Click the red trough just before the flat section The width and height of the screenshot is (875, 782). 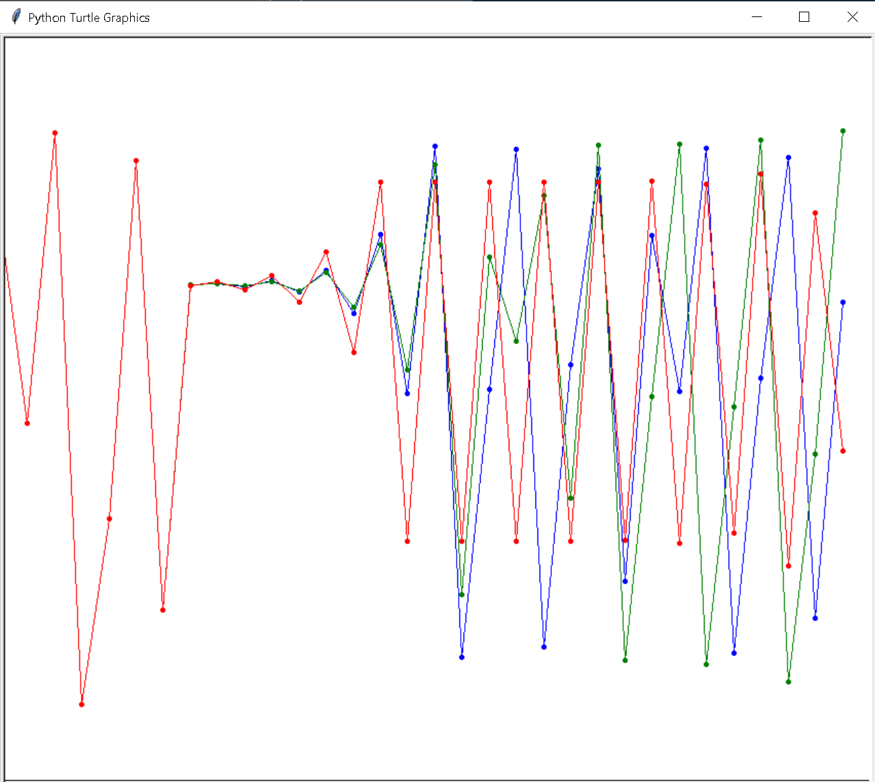click(163, 610)
